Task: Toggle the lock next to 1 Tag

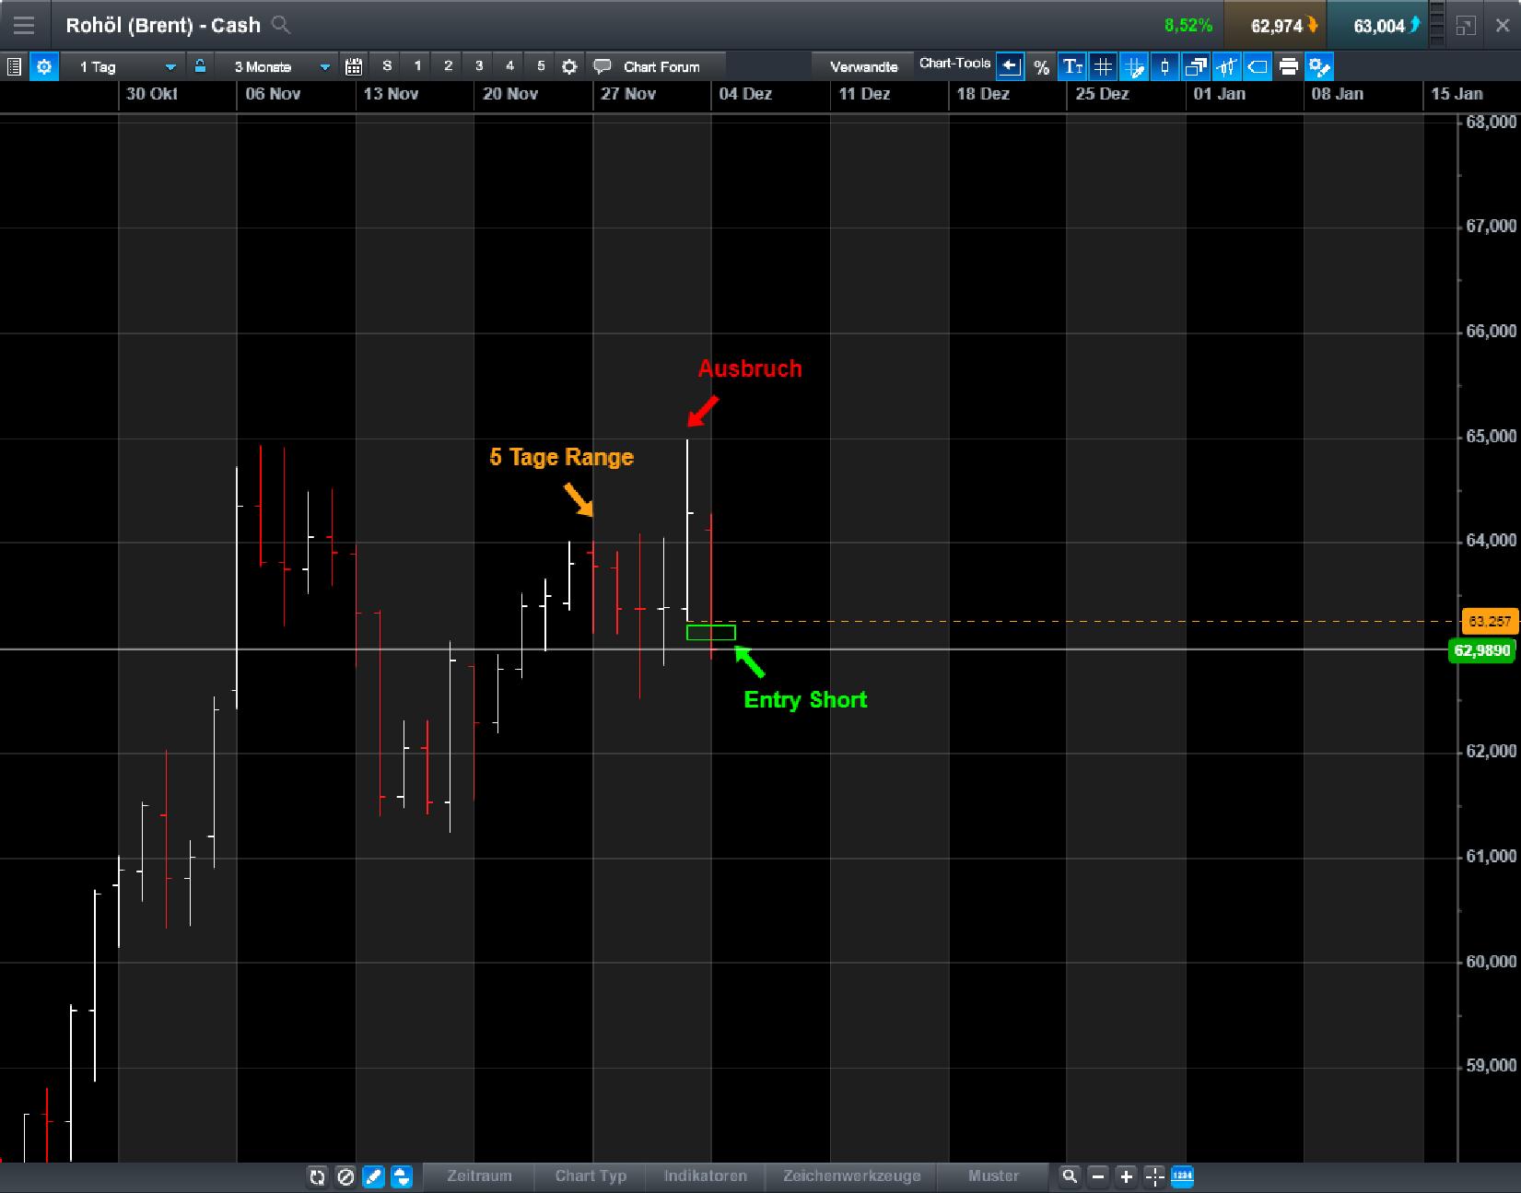Action: (x=200, y=65)
